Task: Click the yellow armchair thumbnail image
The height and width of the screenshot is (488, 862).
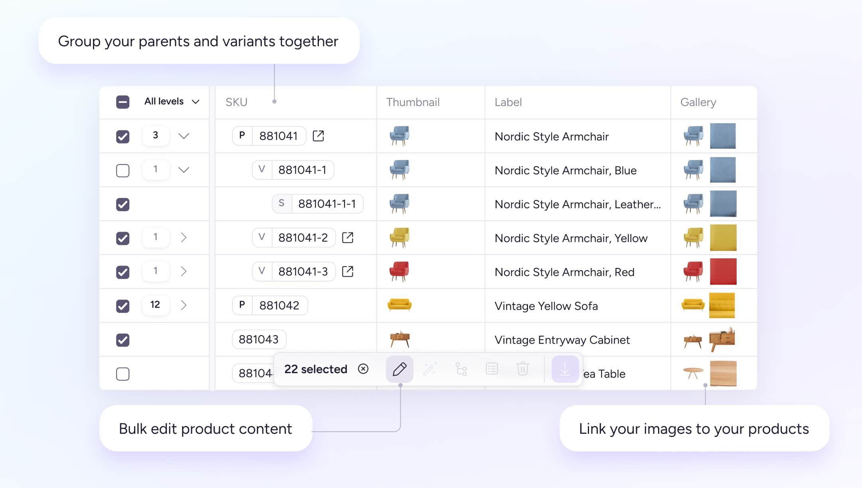Action: (x=399, y=238)
